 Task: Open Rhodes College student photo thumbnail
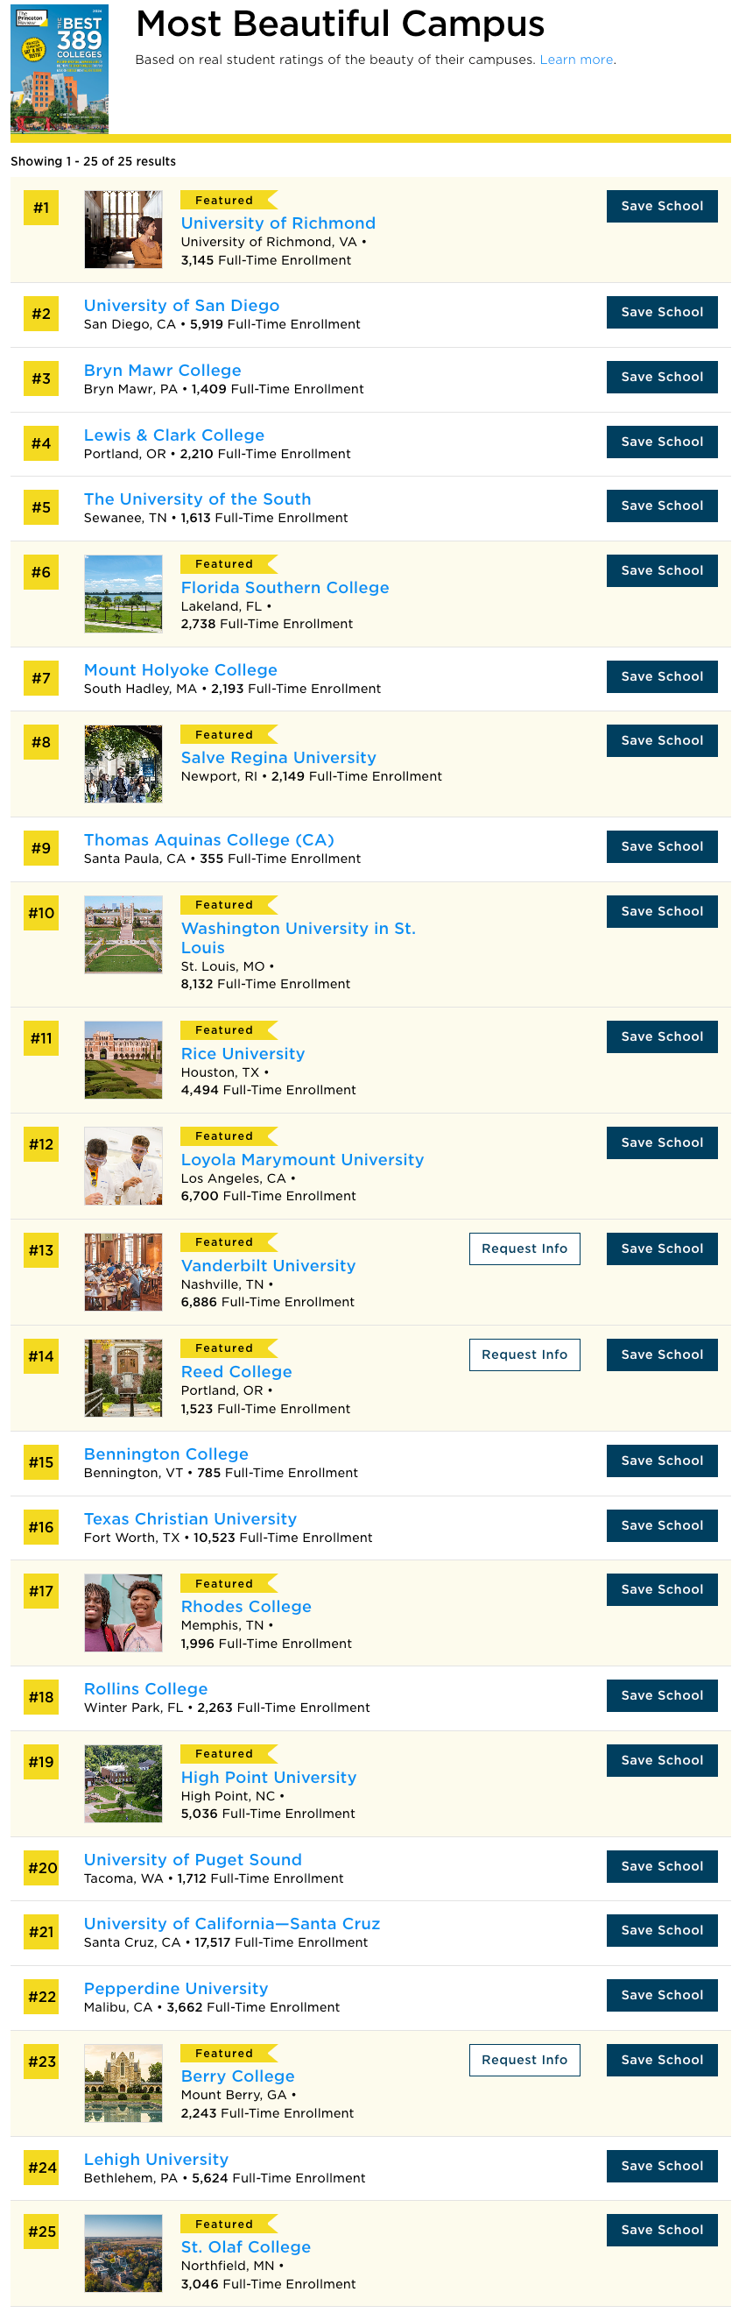coord(123,1613)
